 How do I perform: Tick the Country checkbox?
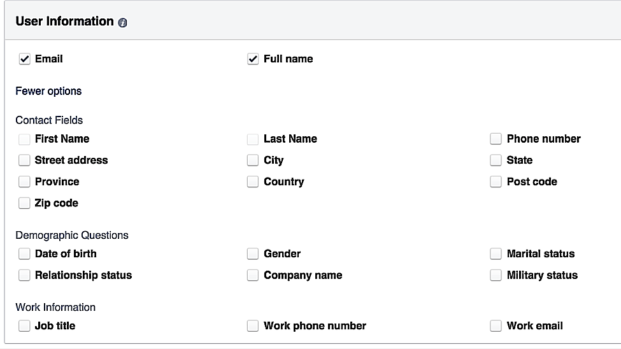point(253,182)
